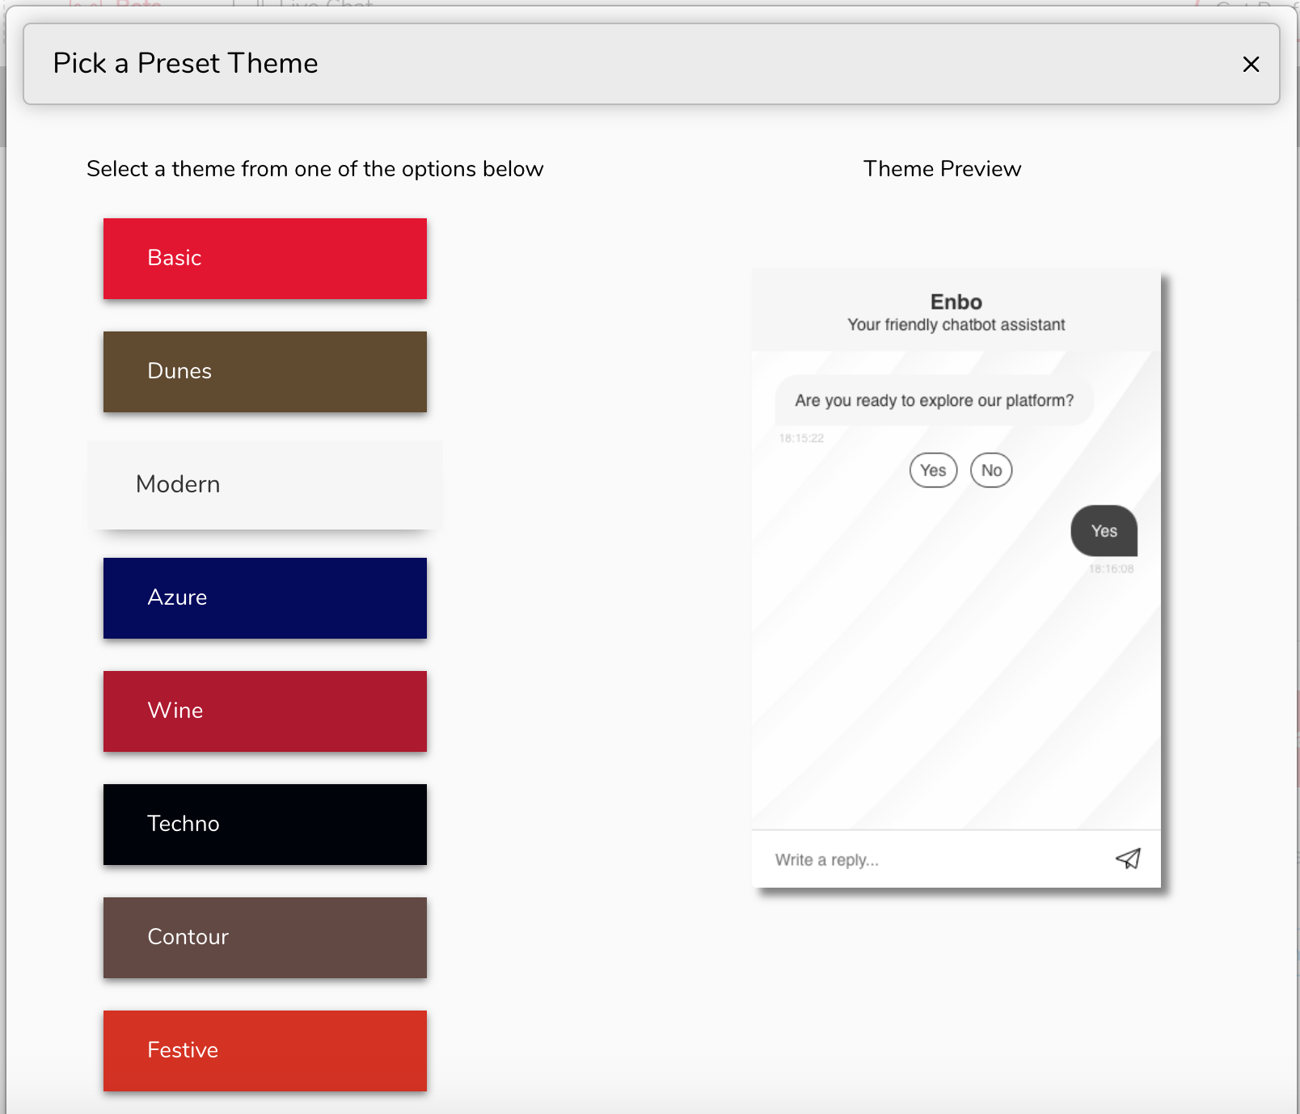Click the Theme Preview heading
Viewport: 1300px width, 1114px height.
(942, 169)
